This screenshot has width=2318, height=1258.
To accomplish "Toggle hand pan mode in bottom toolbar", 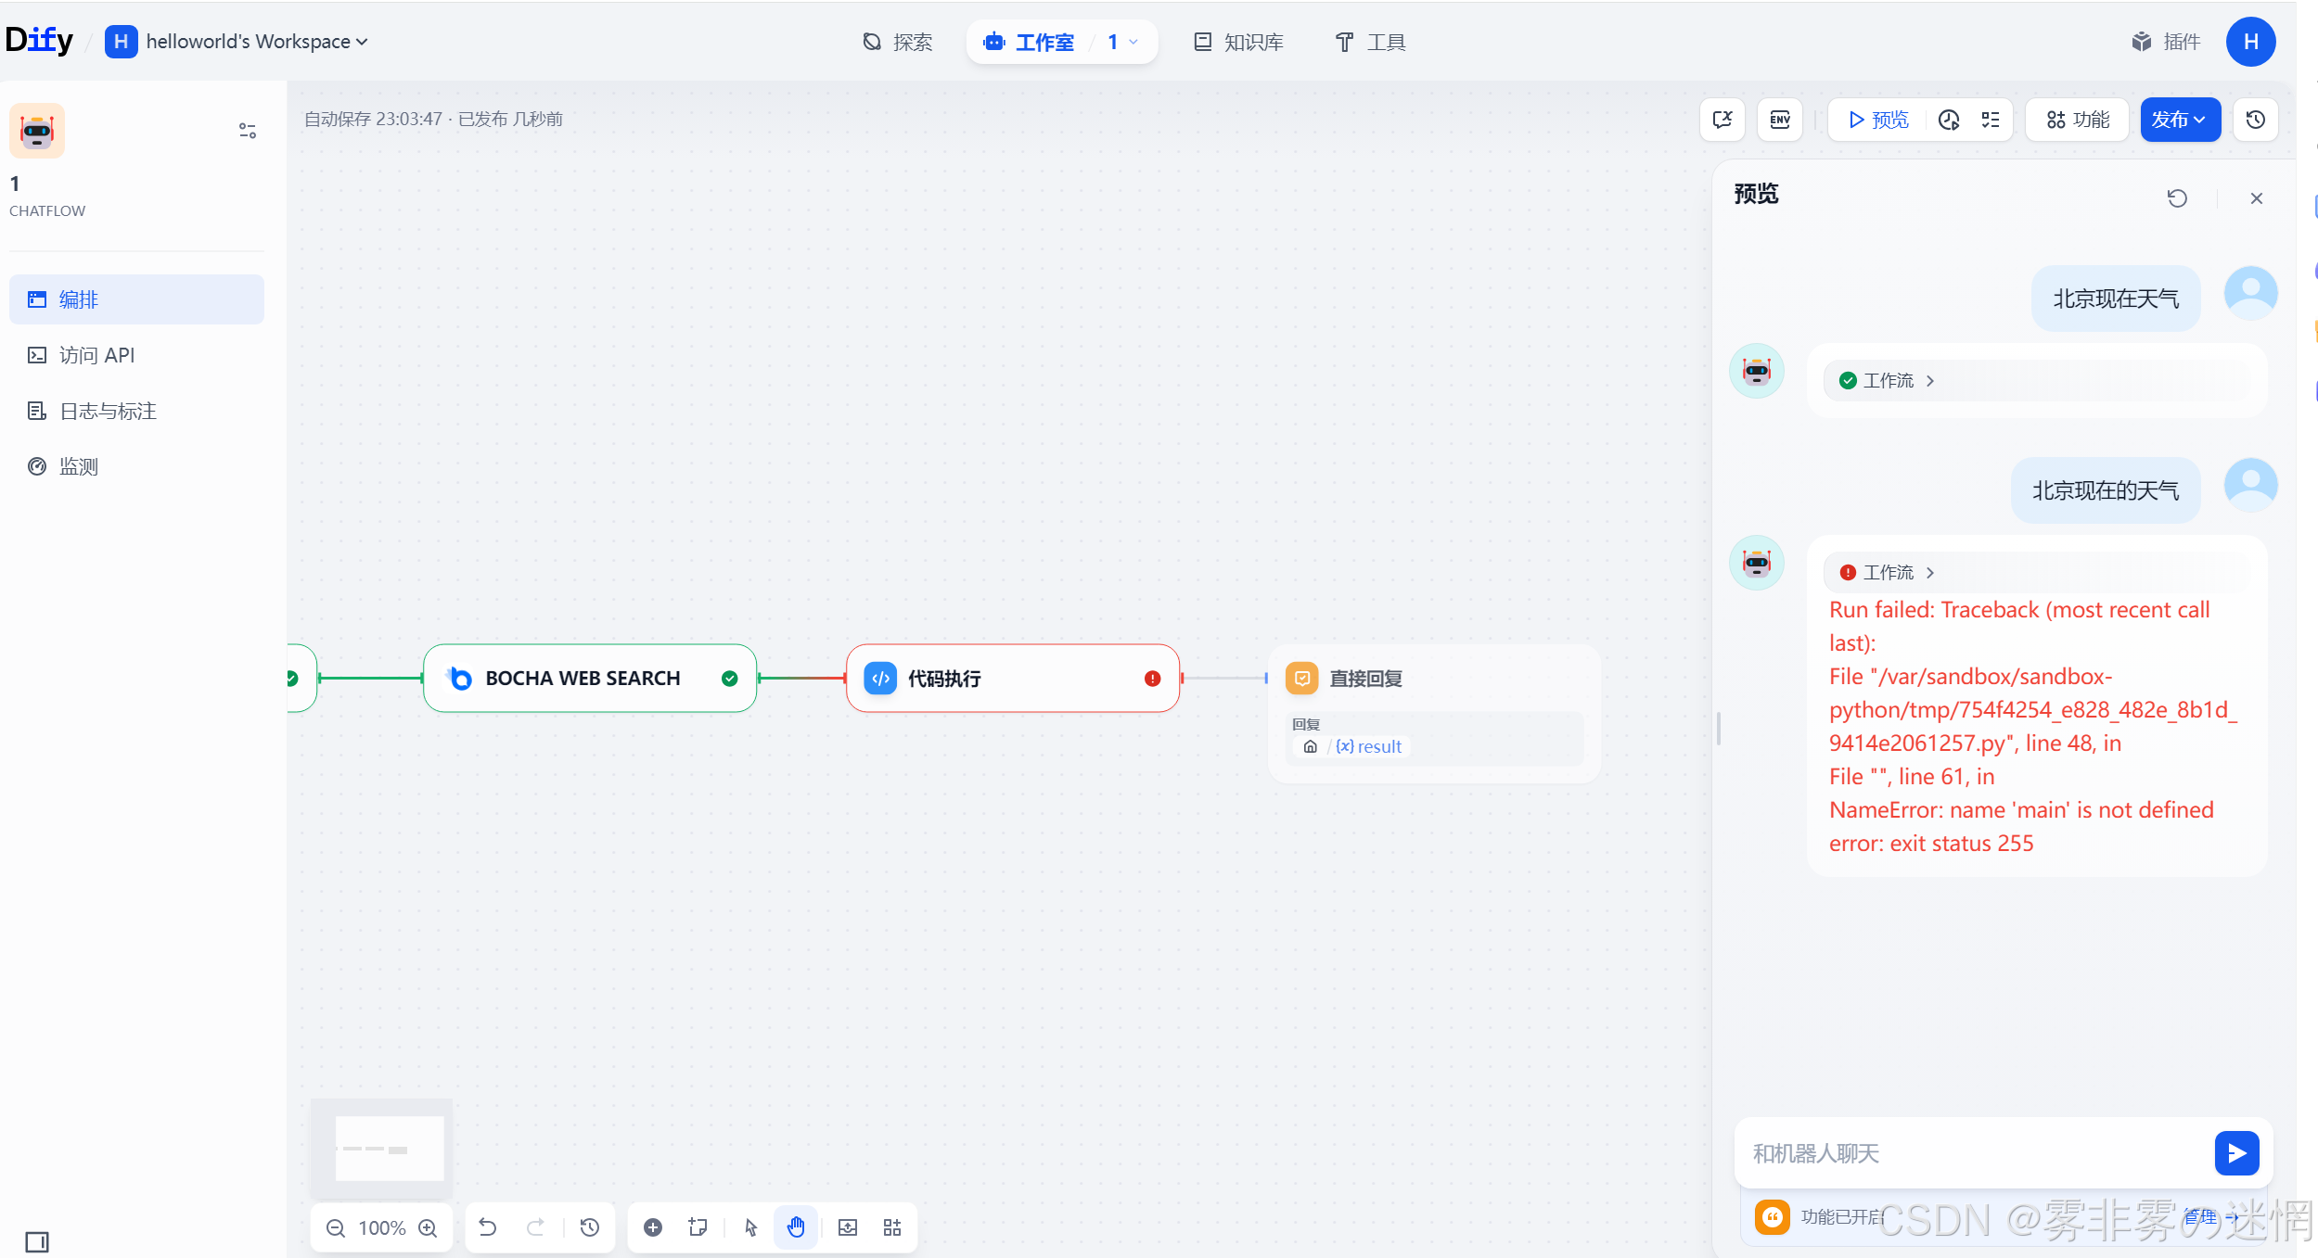I will (796, 1228).
